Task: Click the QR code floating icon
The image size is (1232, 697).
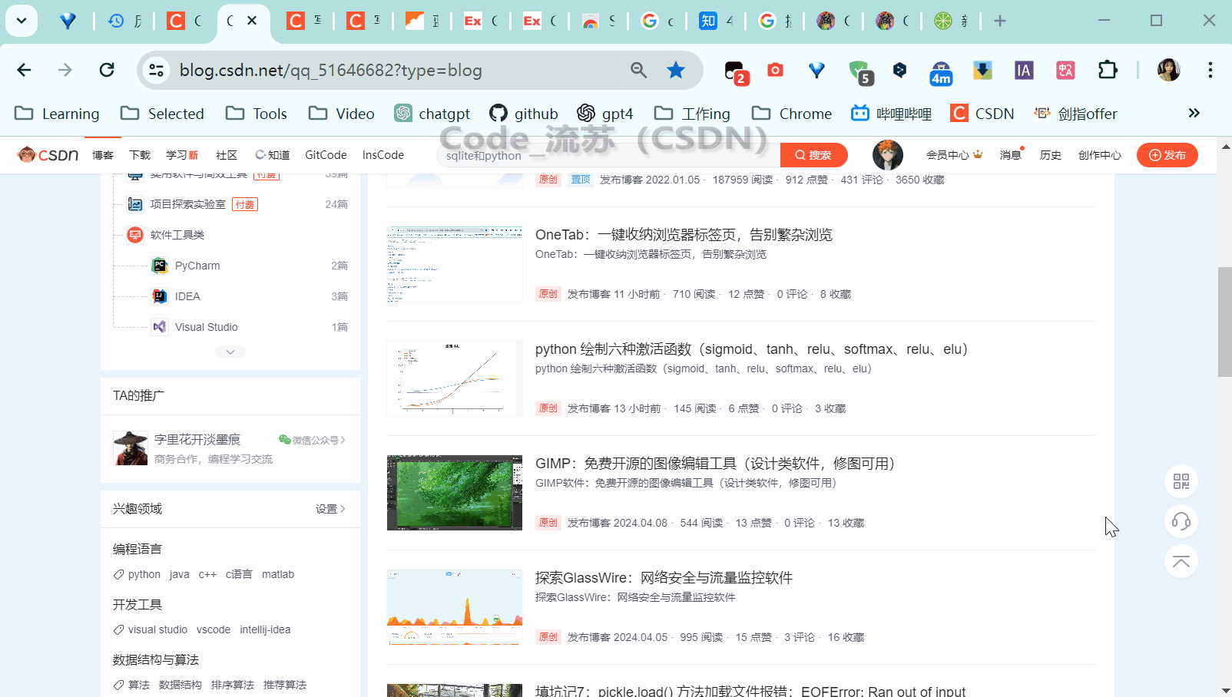Action: click(x=1181, y=481)
